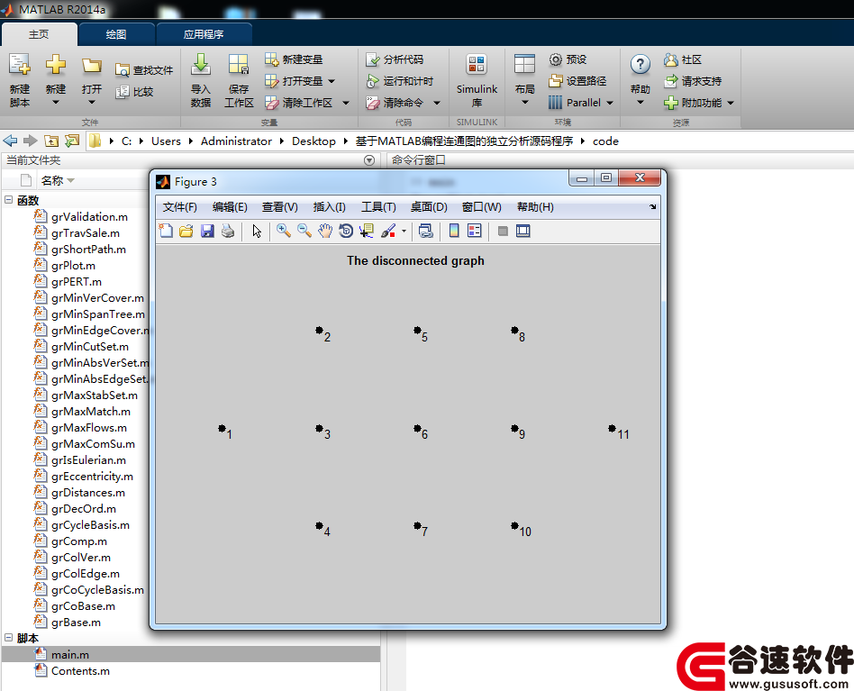Click Insert Legend icon
Screen dimensions: 854x691
(x=475, y=231)
